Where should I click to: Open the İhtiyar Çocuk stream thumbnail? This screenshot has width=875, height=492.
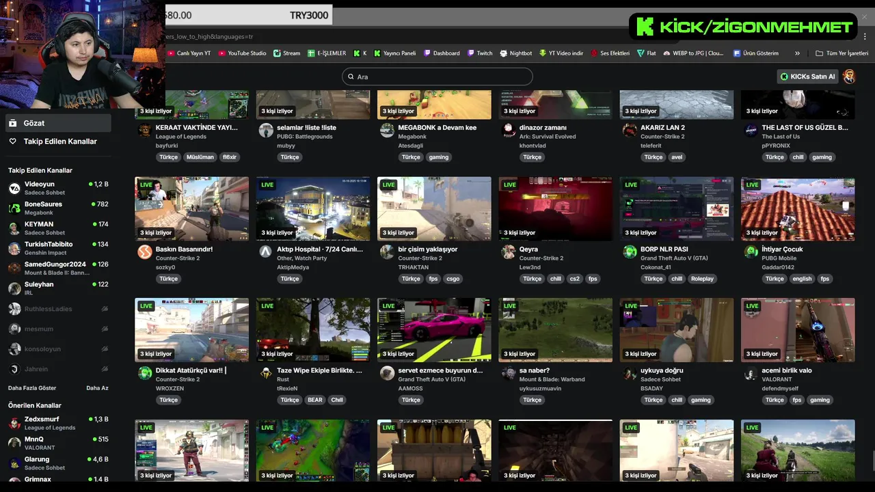point(798,208)
